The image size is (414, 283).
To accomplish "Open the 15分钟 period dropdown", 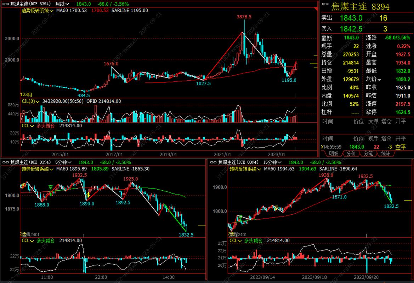I will pos(272,162).
